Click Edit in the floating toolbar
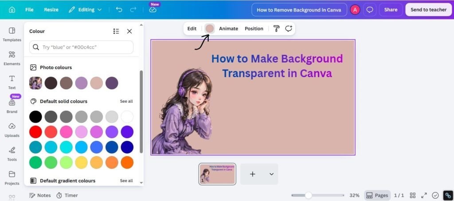This screenshot has height=201, width=454. coord(192,29)
